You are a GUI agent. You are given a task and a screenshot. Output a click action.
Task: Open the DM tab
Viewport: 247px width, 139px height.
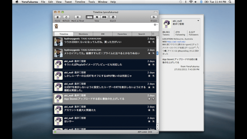[x=103, y=34]
